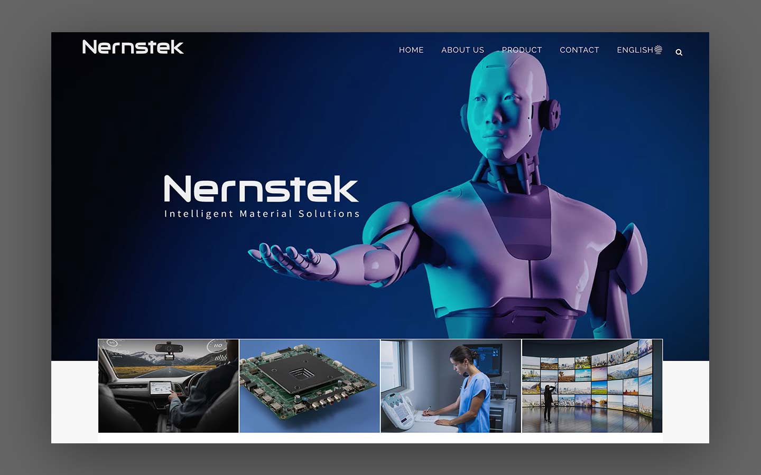761x475 pixels.
Task: Go to the HOME menu item
Action: point(411,50)
